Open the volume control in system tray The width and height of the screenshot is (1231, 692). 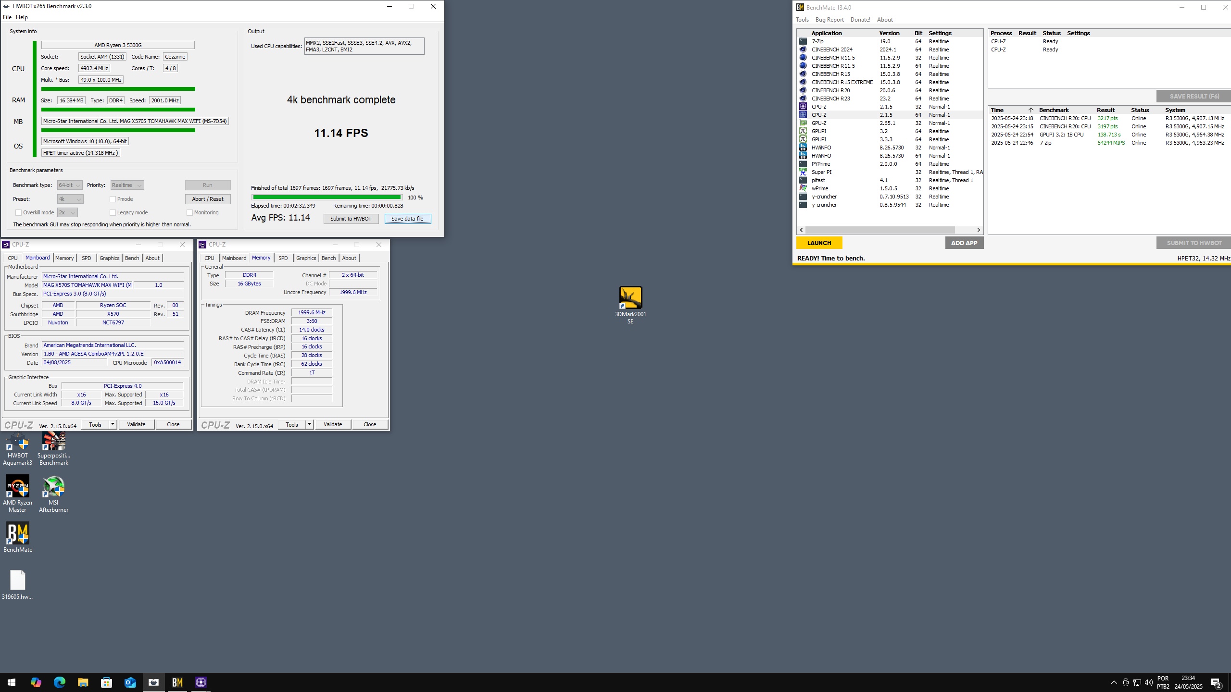pyautogui.click(x=1149, y=682)
